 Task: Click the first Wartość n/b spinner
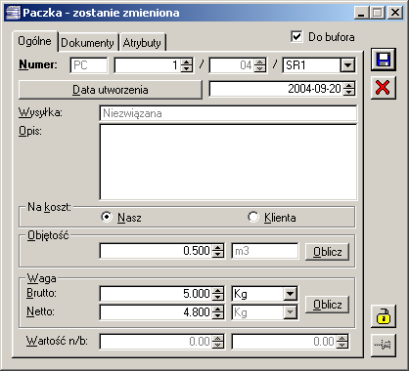click(217, 342)
